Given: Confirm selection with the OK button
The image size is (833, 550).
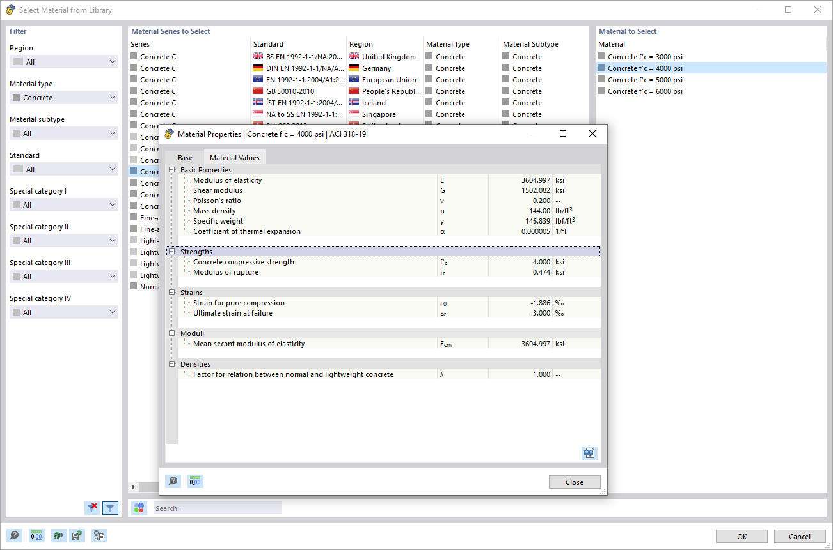Looking at the screenshot, I should [x=742, y=537].
